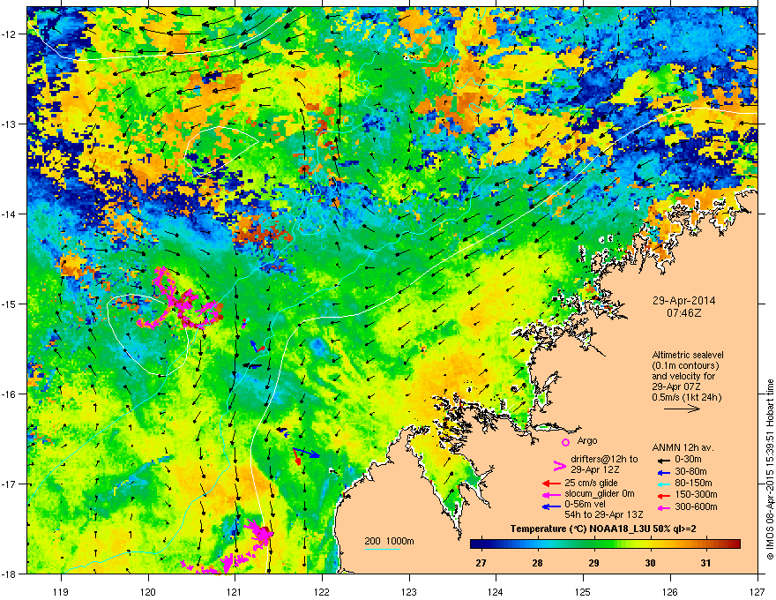Click the 'Altimetric sealevel' legend text

(688, 355)
